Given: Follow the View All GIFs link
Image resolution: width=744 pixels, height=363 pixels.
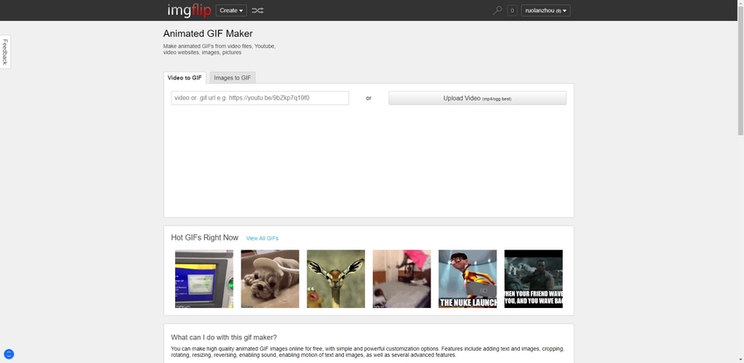Looking at the screenshot, I should coord(263,239).
